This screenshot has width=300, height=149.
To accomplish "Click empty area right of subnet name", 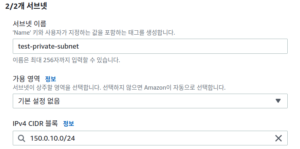I will pyautogui.click(x=182, y=46).
